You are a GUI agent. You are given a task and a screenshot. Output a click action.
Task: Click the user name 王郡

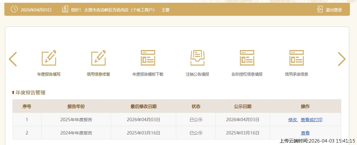tap(166, 10)
